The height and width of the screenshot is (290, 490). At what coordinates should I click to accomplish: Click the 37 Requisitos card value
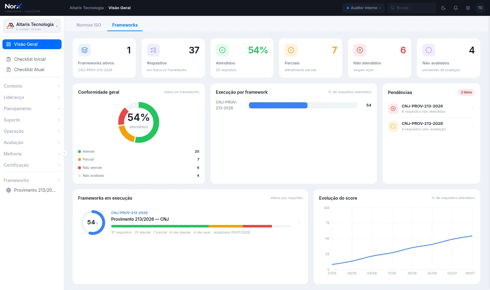click(x=194, y=50)
